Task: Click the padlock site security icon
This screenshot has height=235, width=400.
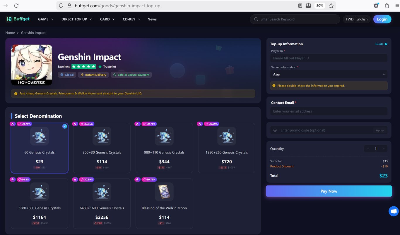Action: (x=69, y=6)
